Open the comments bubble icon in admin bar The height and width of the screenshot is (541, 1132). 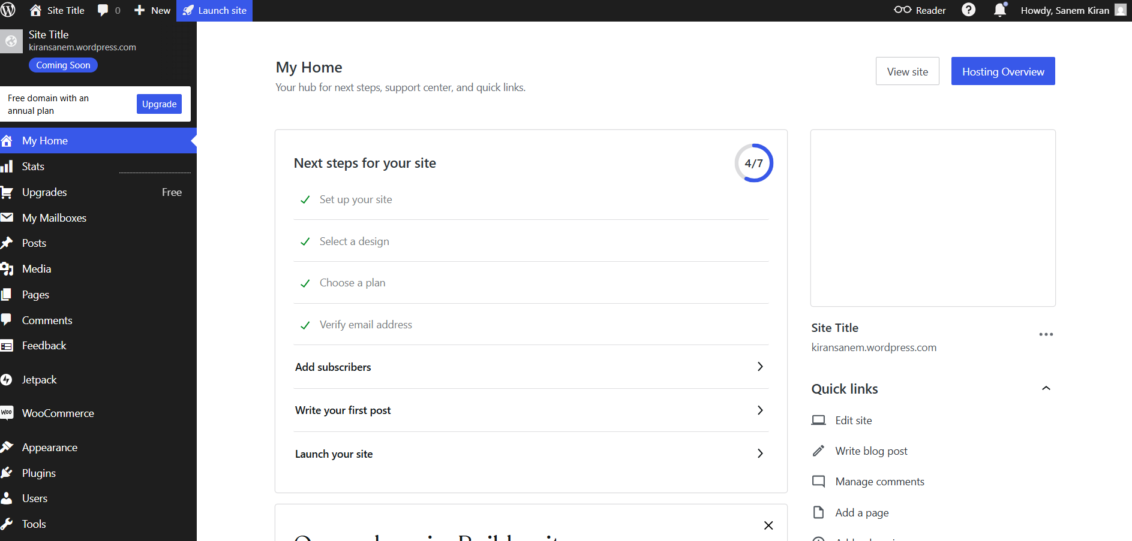click(x=103, y=10)
